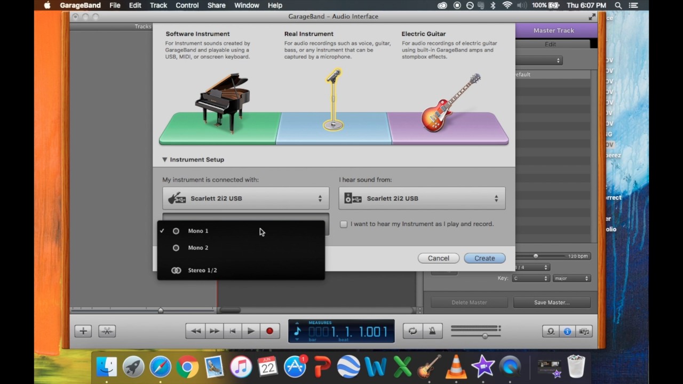Open the Trash in the Dock
683x384 pixels.
coord(576,367)
